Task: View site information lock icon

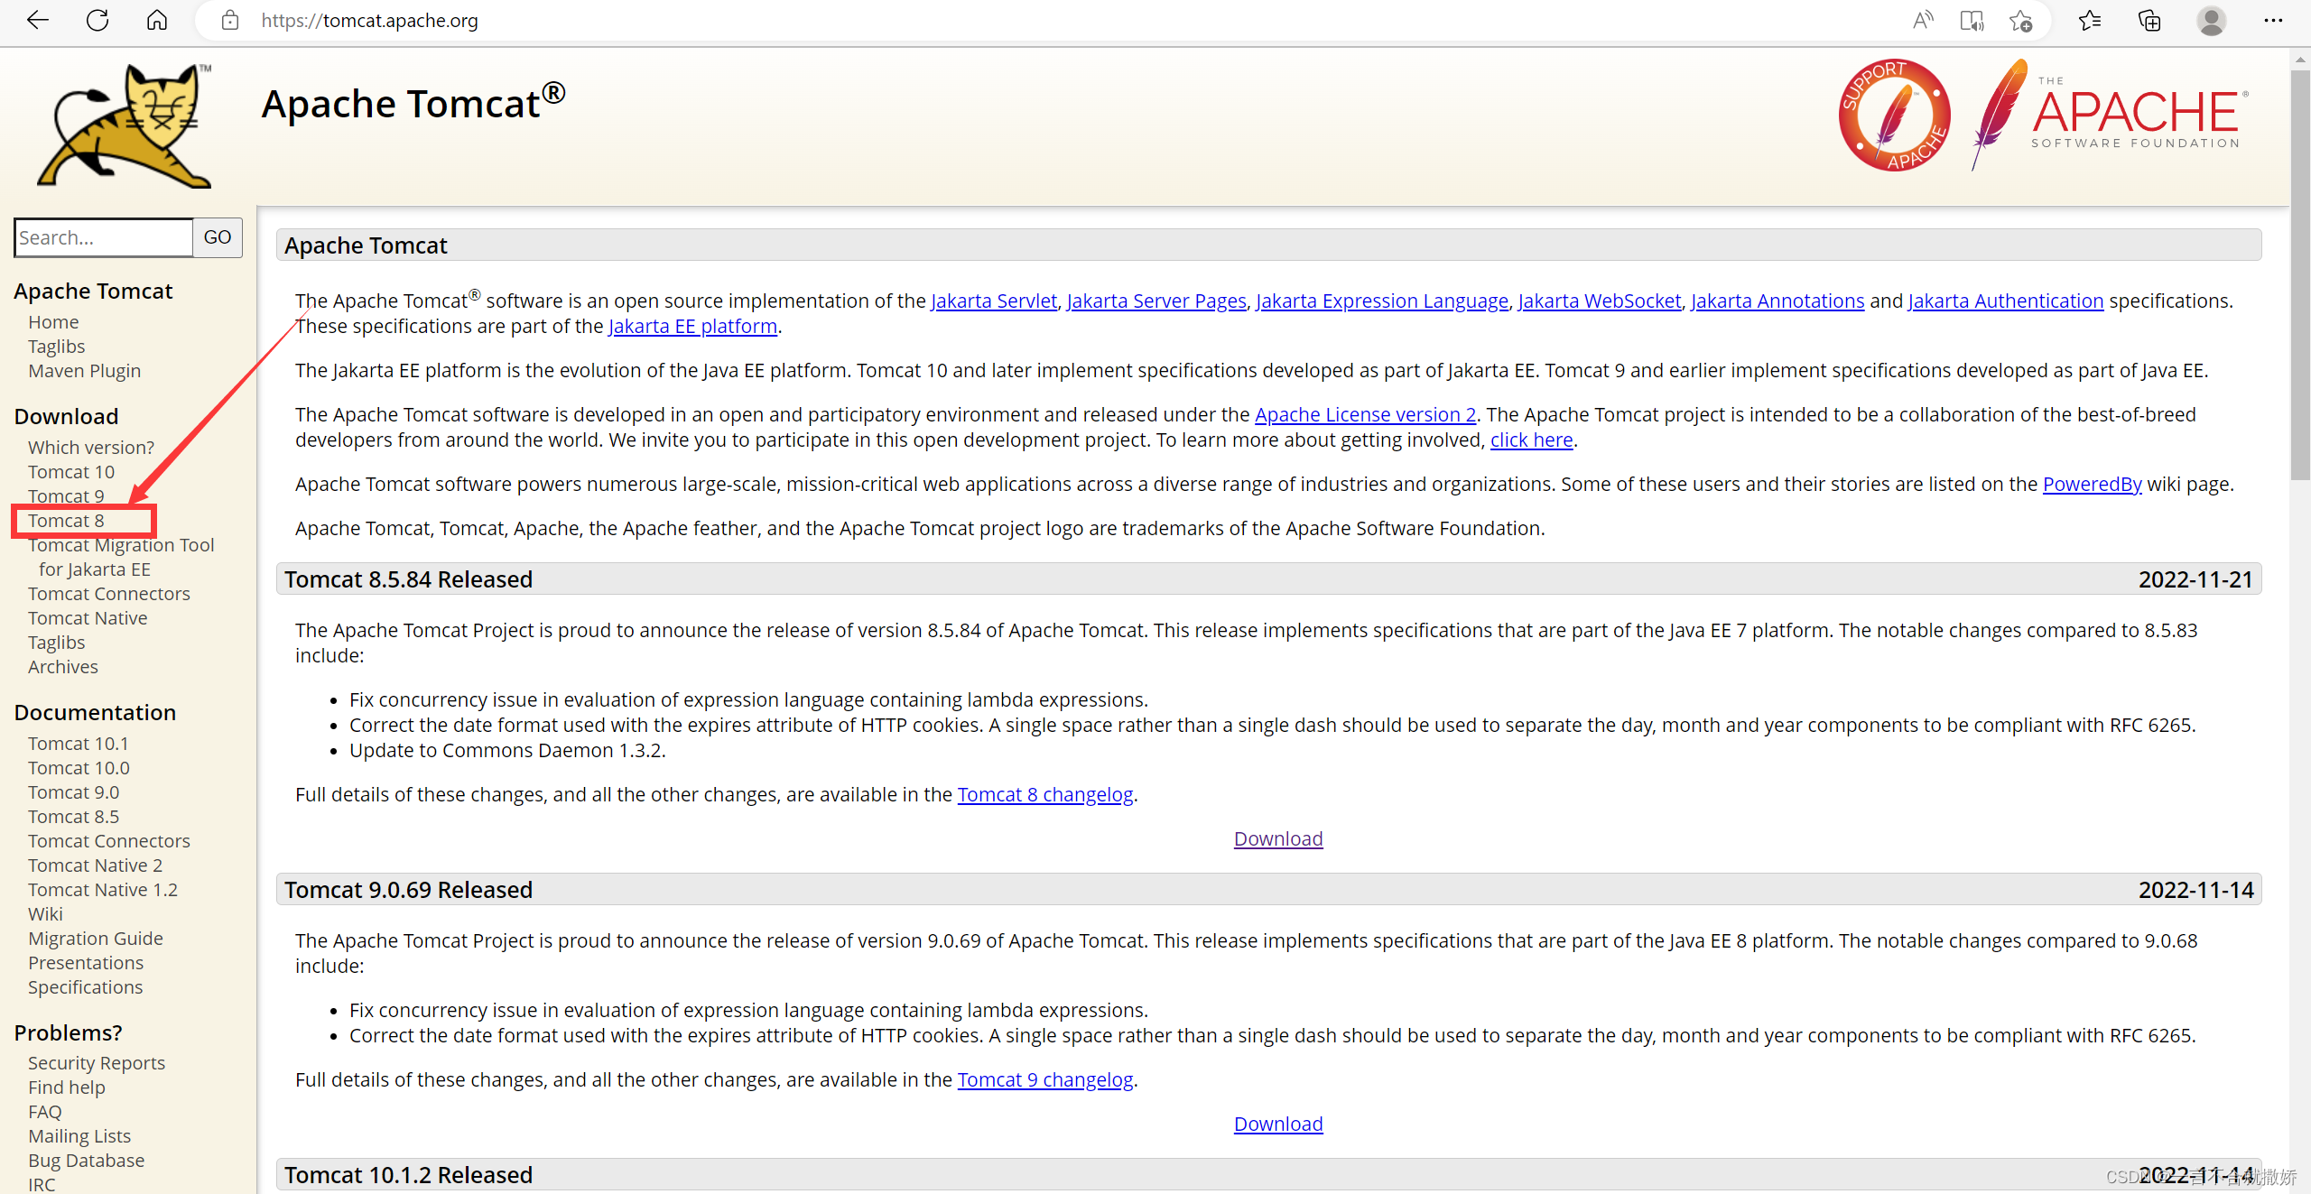Action: click(230, 20)
